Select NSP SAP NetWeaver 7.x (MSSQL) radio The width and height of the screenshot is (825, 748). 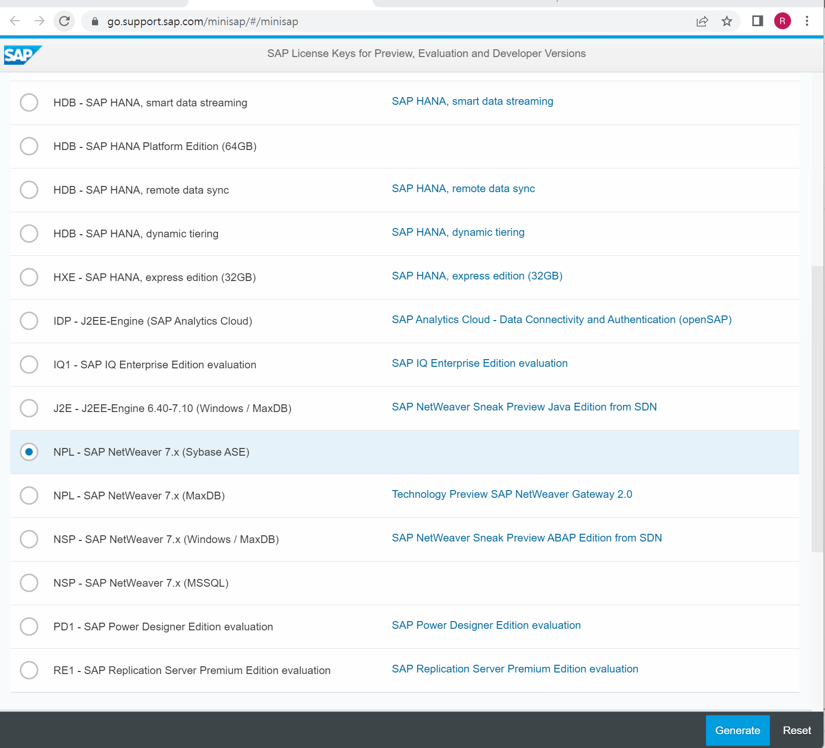click(29, 583)
